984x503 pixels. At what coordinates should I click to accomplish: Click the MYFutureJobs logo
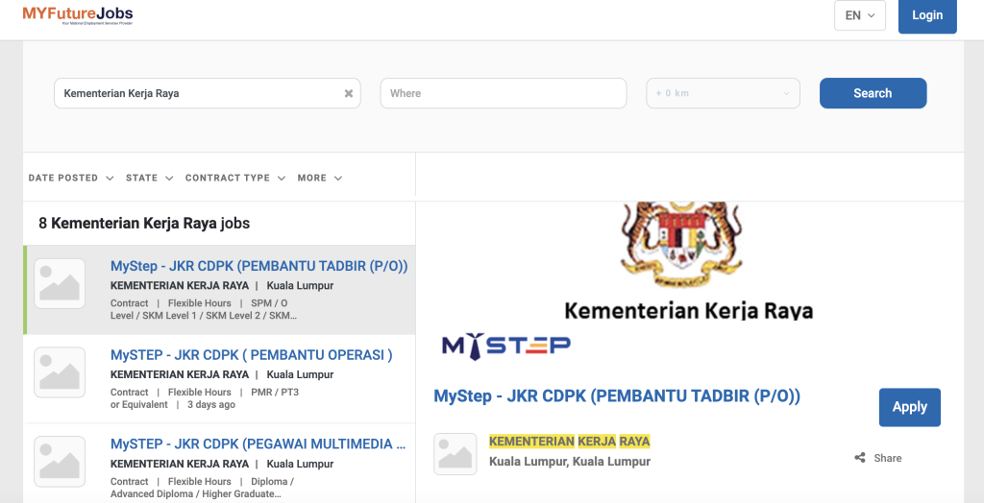click(x=78, y=14)
